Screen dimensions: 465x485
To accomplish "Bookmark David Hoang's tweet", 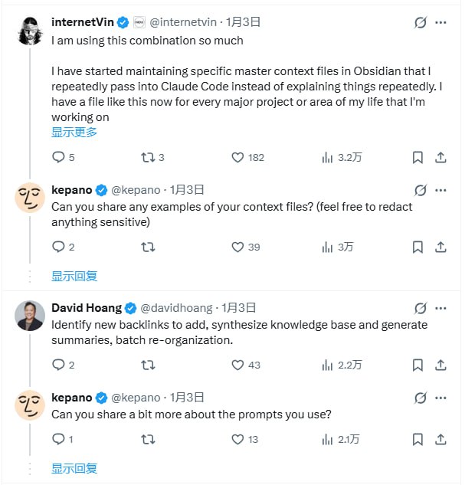I will pos(418,365).
